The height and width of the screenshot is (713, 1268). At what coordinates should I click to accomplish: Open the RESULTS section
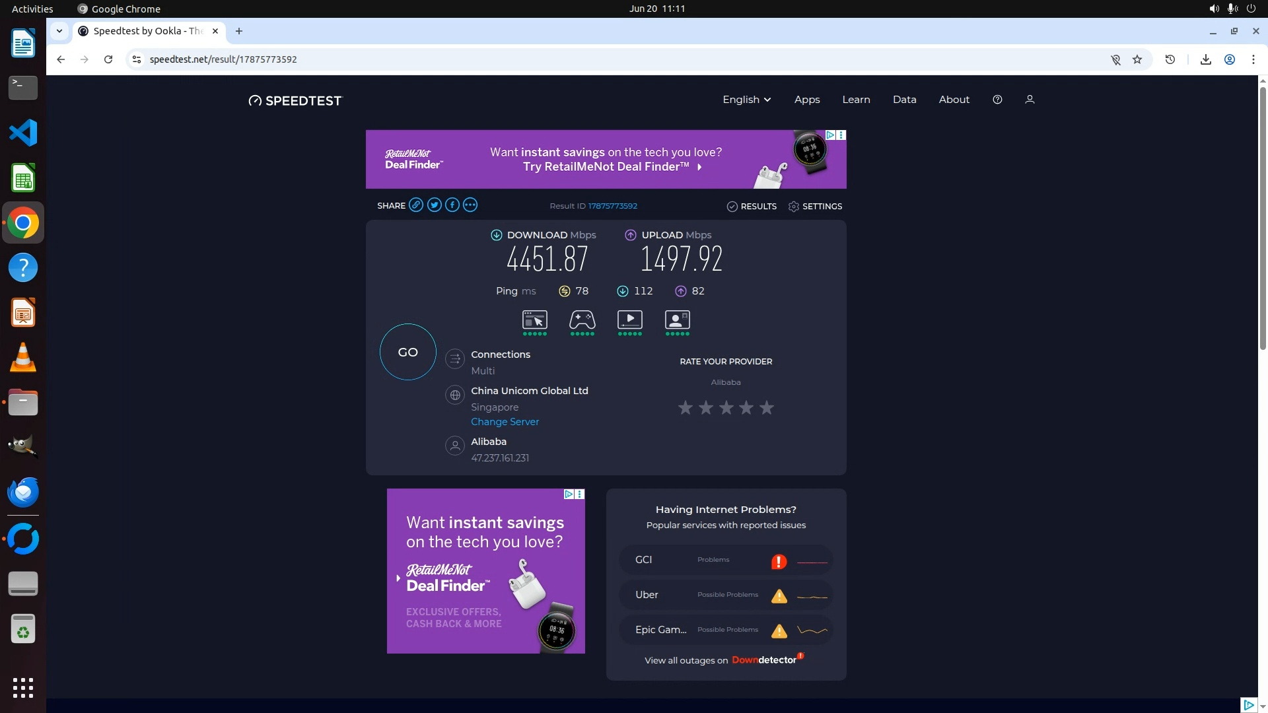tap(752, 207)
